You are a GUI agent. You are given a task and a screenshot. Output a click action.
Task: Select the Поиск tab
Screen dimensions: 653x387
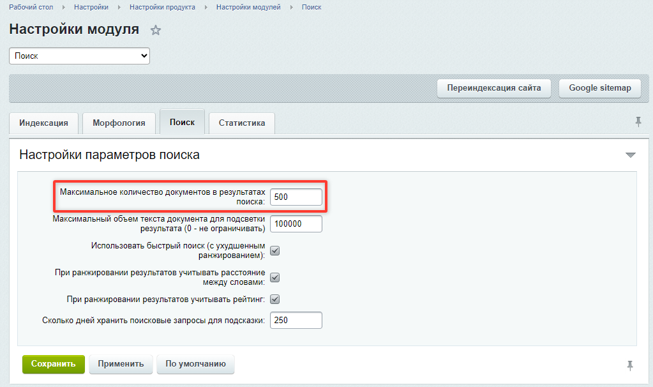tap(182, 122)
